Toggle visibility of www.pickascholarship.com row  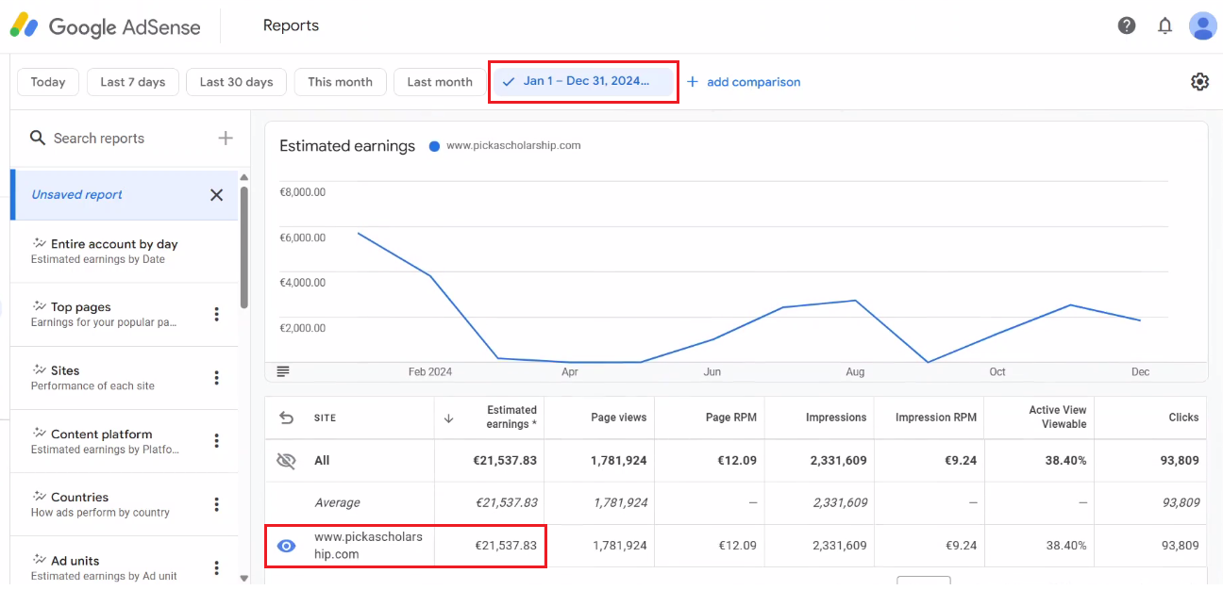coord(287,547)
